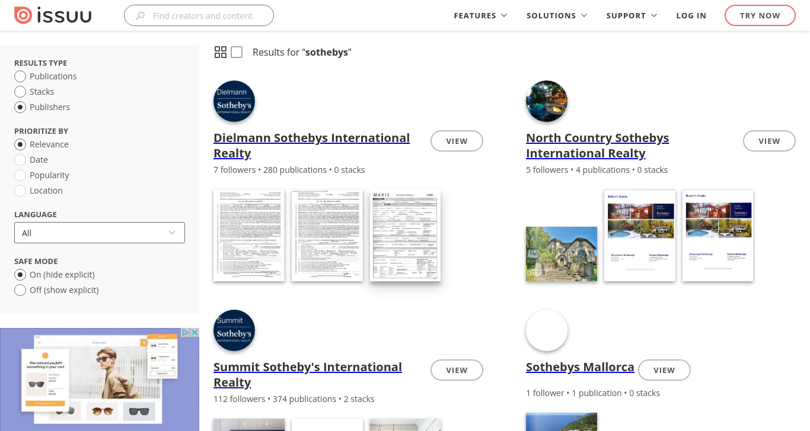Open Summit Sotheby's International Realty title link
This screenshot has width=810, height=431.
pyautogui.click(x=308, y=375)
